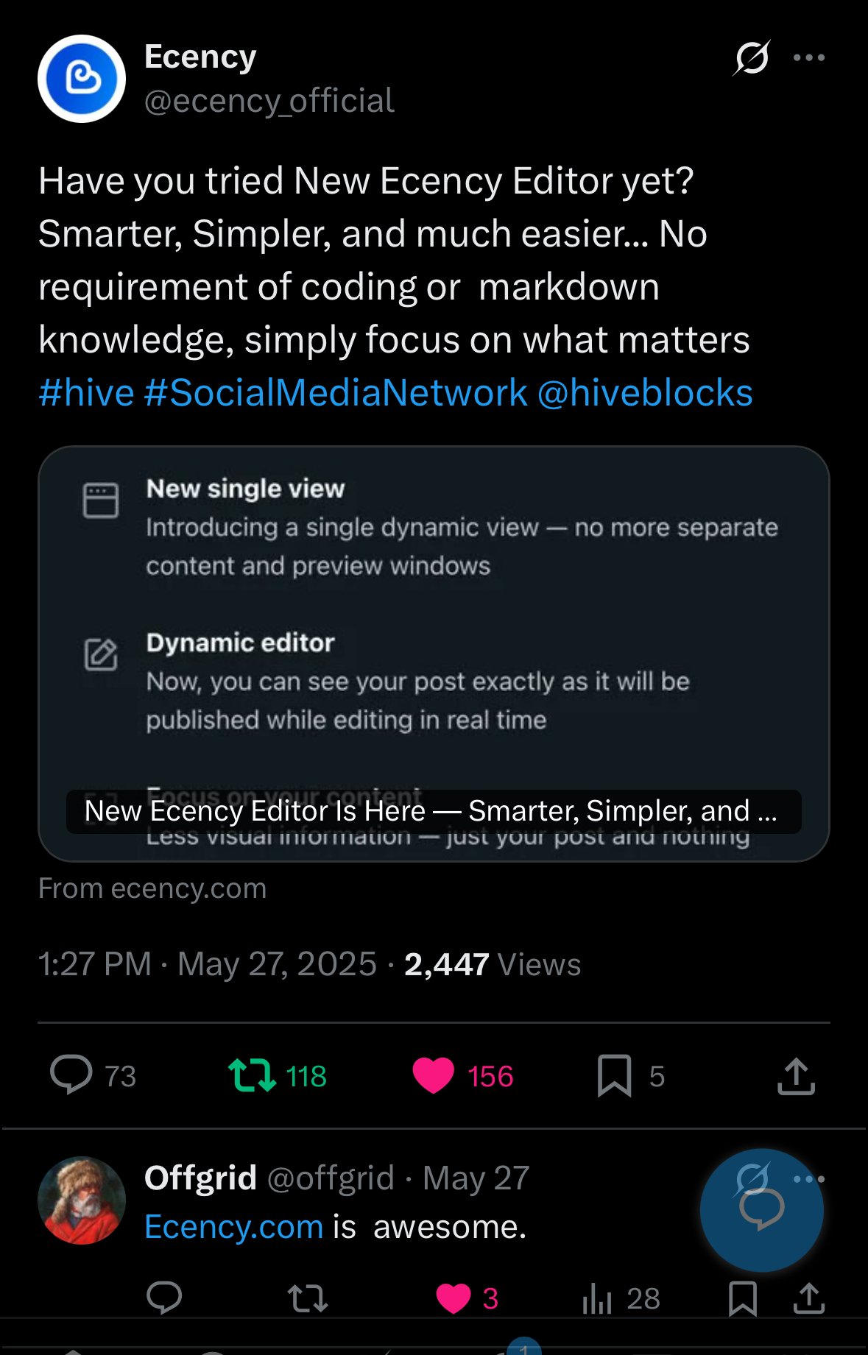Tap the Ecency profile avatar

pos(82,79)
